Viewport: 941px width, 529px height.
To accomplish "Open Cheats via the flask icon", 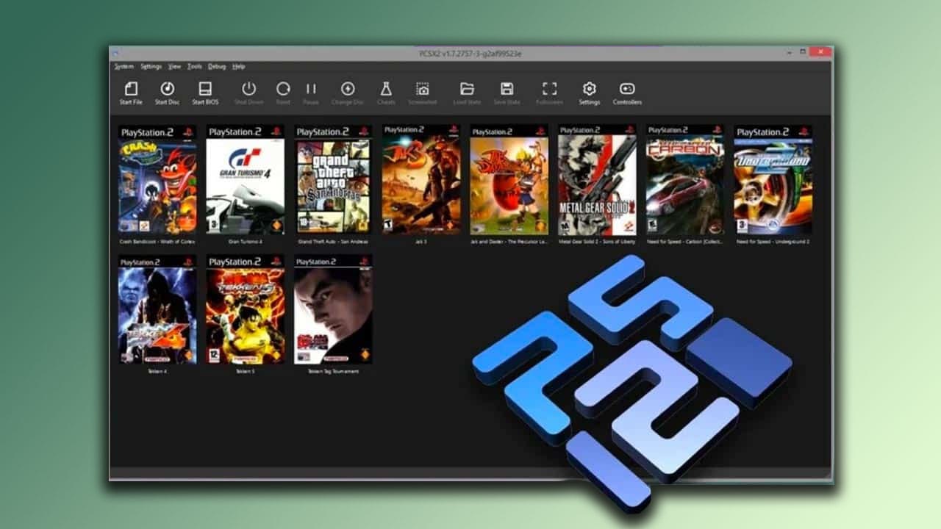I will coord(386,89).
